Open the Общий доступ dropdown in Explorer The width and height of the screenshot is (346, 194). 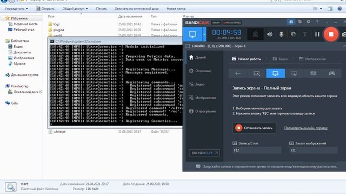75,9
